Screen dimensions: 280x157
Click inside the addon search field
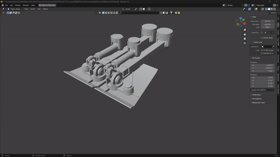(x=140, y=13)
